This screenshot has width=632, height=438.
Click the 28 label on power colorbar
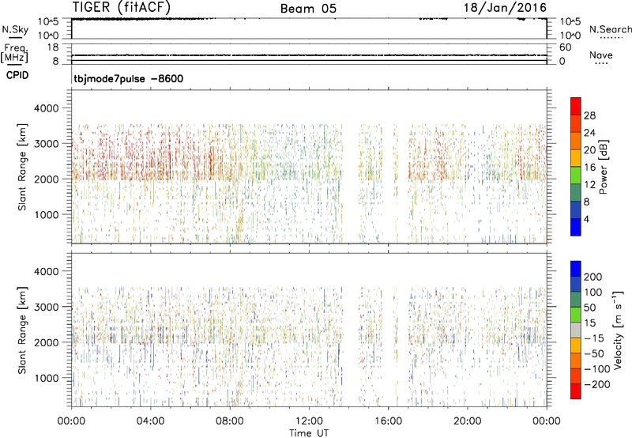point(589,115)
